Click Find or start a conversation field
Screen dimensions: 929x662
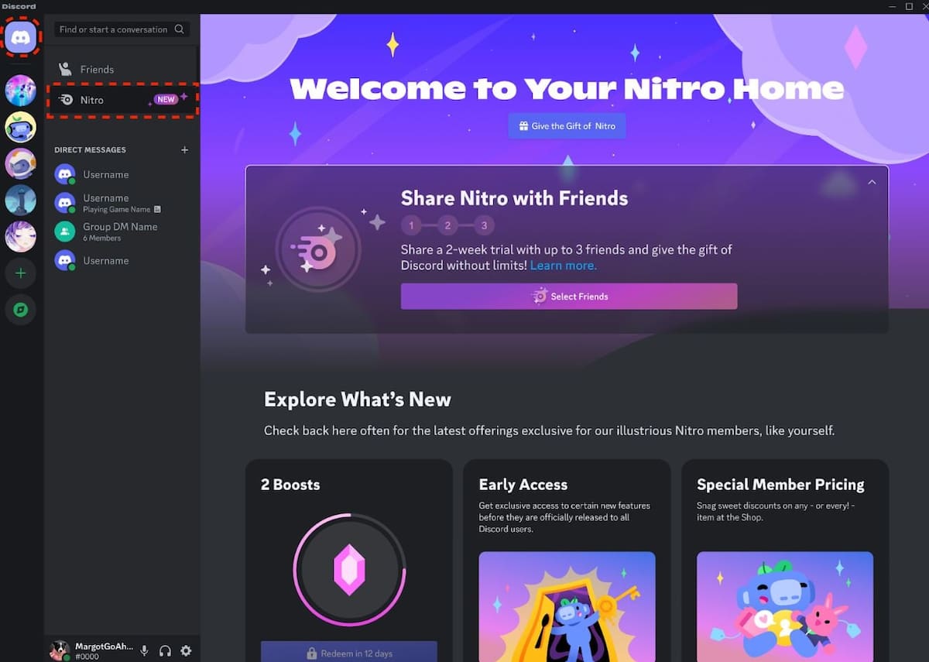(x=122, y=29)
